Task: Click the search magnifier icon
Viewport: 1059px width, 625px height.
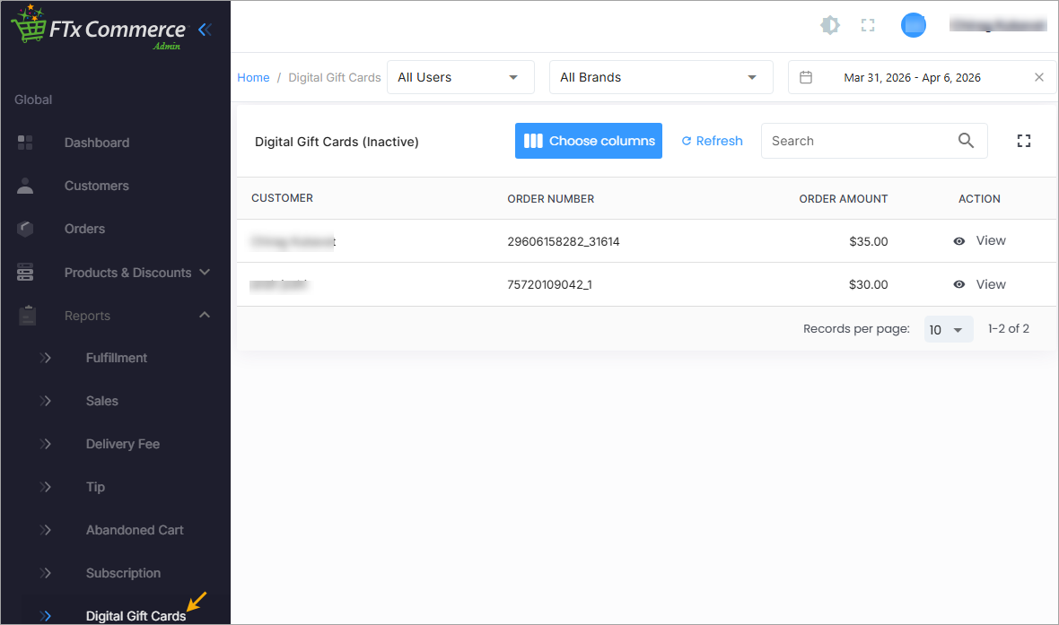Action: (x=966, y=141)
